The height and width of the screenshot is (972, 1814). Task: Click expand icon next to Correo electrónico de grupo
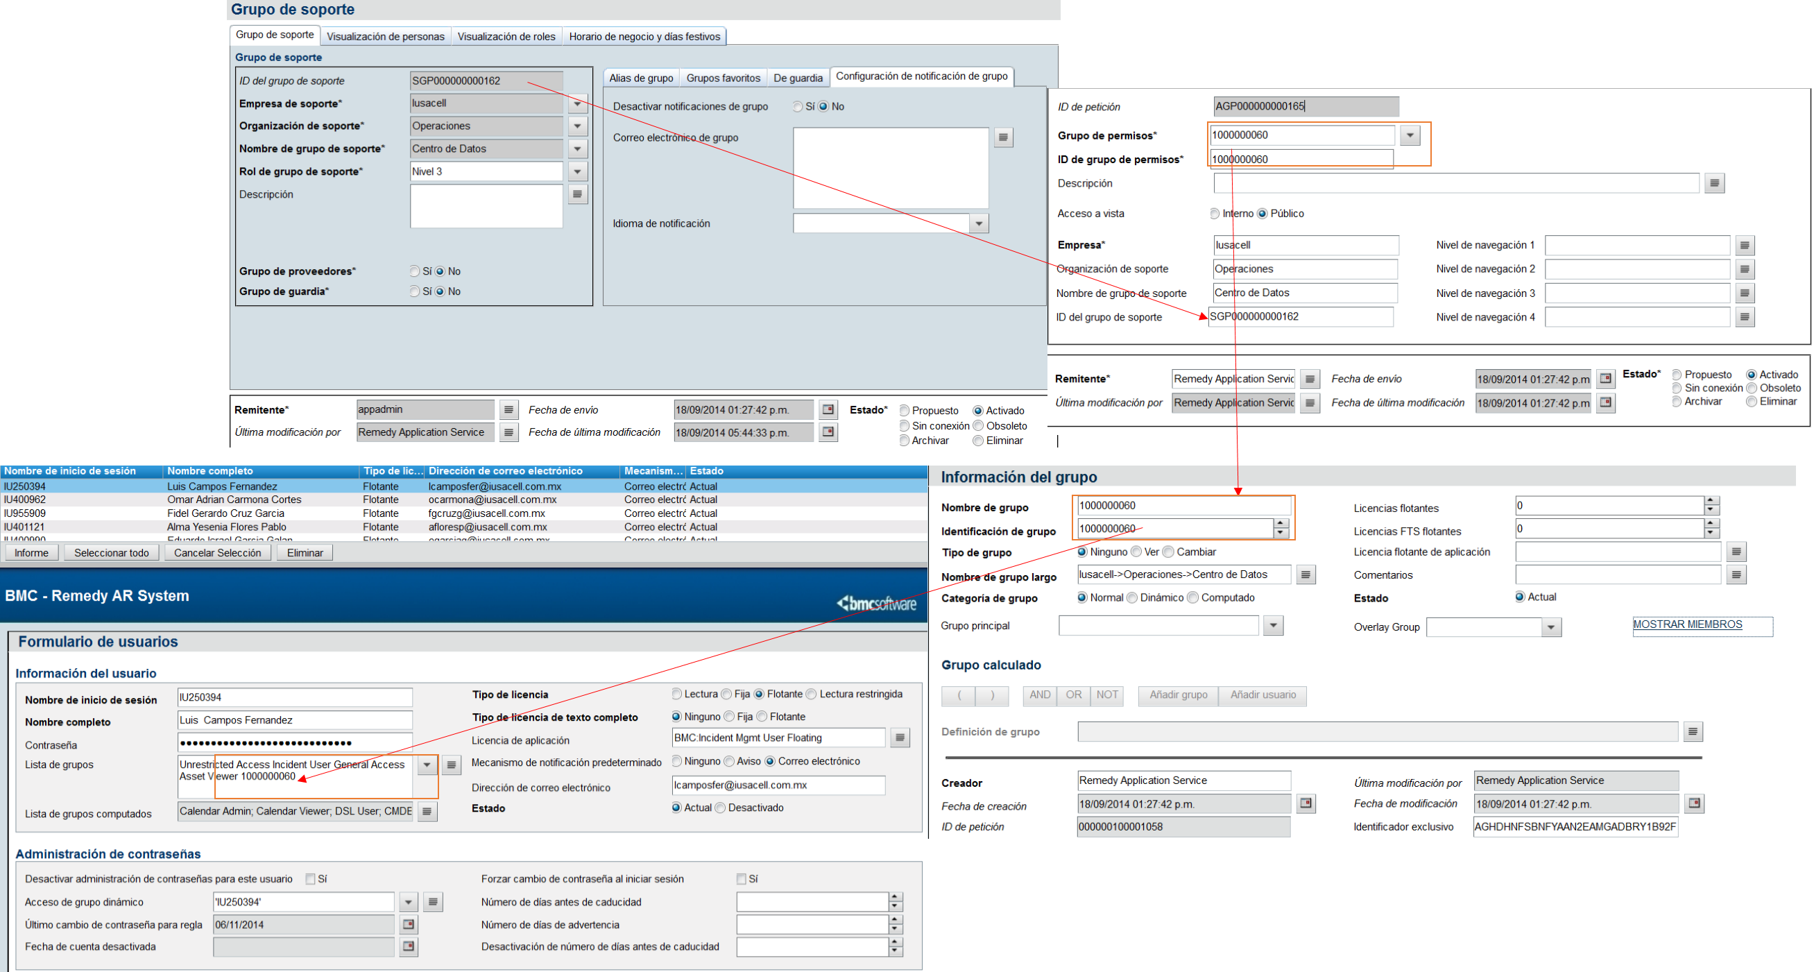[x=1004, y=137]
